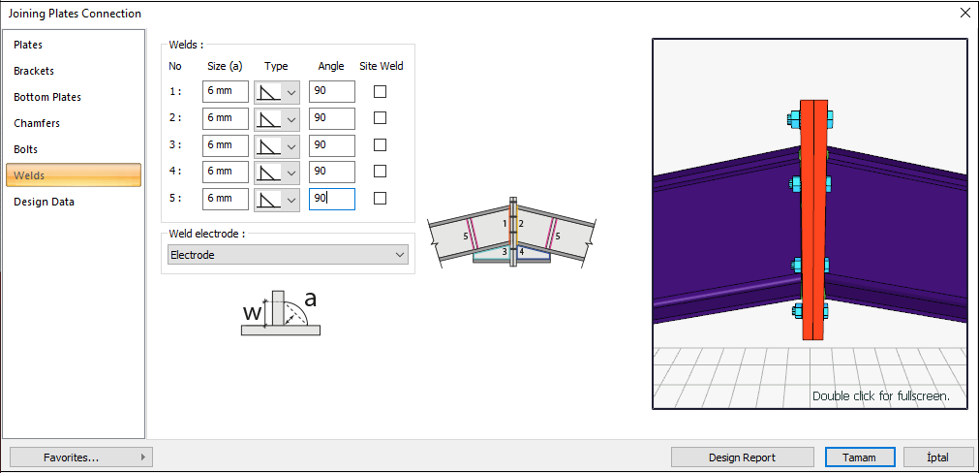This screenshot has height=473, width=979.
Task: Focus the Angle box of weld 3
Action: [332, 145]
